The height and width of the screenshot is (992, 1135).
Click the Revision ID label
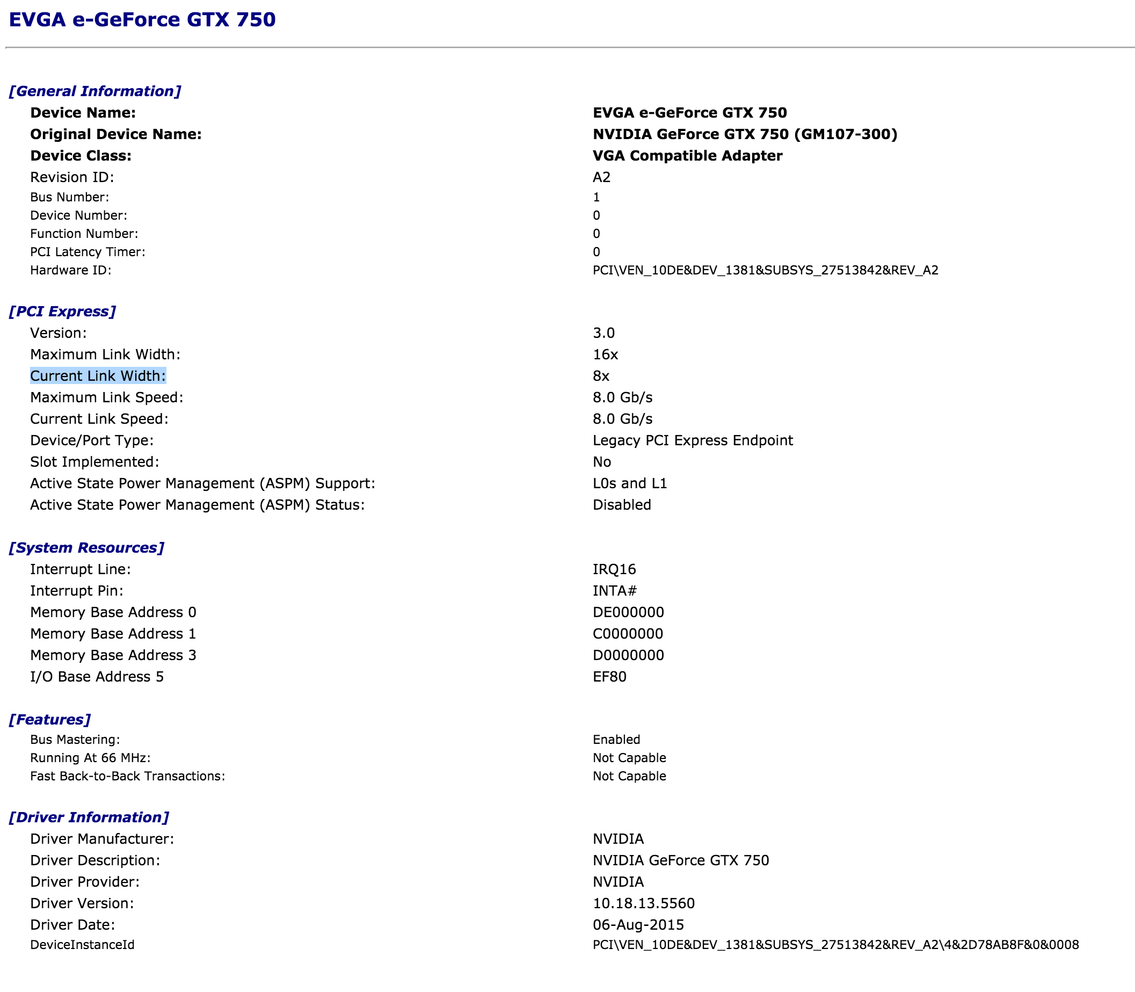(72, 177)
